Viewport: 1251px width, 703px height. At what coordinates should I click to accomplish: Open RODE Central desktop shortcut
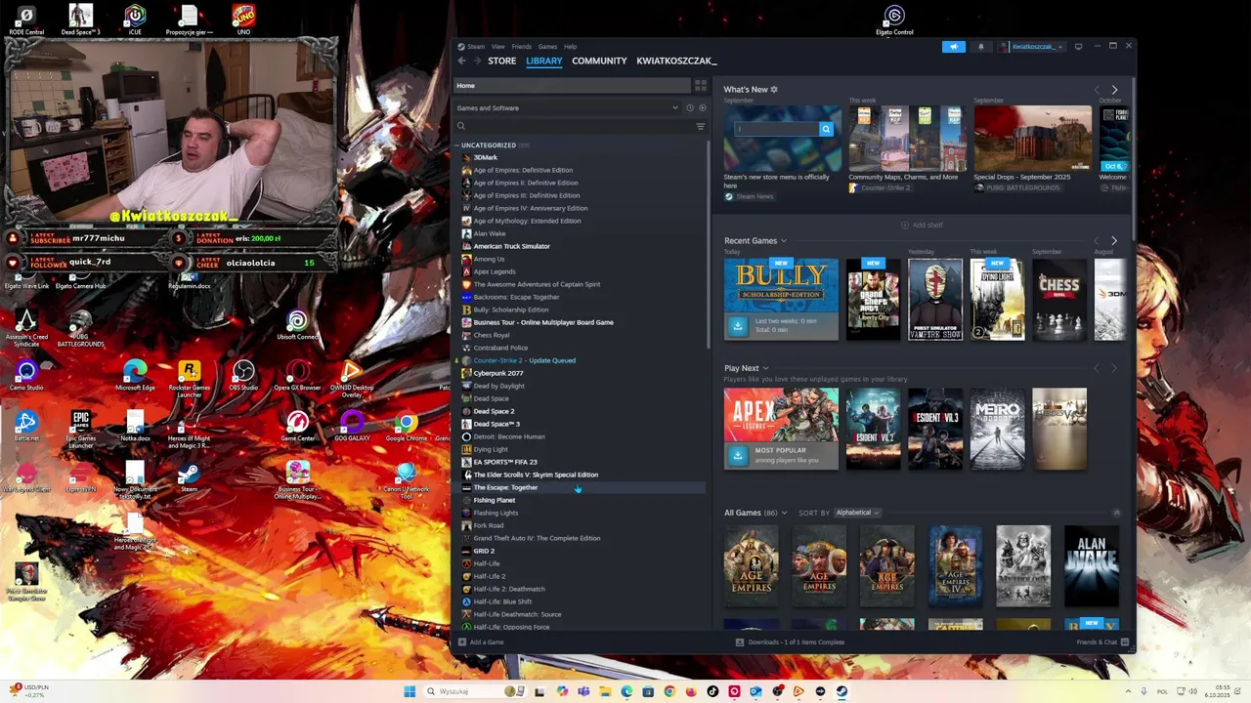click(x=26, y=20)
